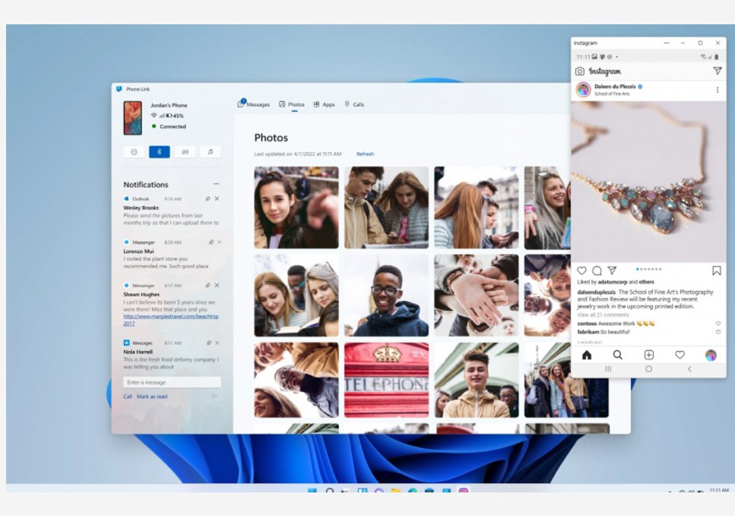
Task: Tap Android home circle button
Action: (x=649, y=369)
